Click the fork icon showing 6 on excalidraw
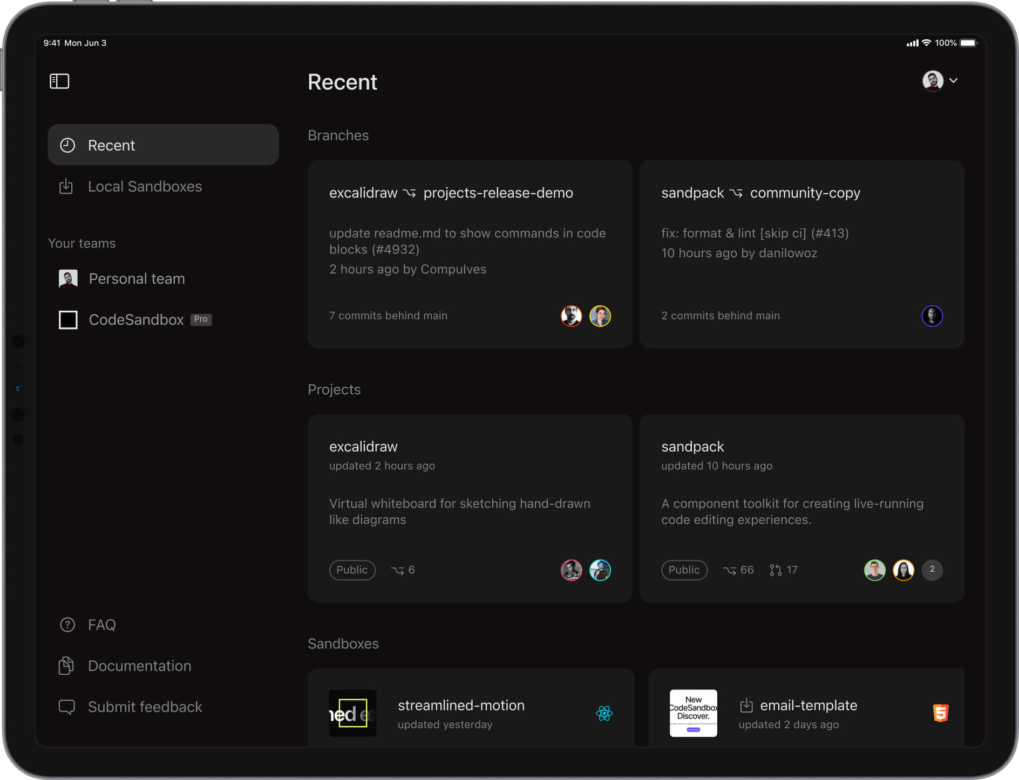The height and width of the screenshot is (780, 1019). pos(402,570)
